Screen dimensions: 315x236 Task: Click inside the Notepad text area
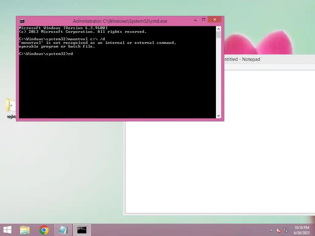(x=220, y=141)
